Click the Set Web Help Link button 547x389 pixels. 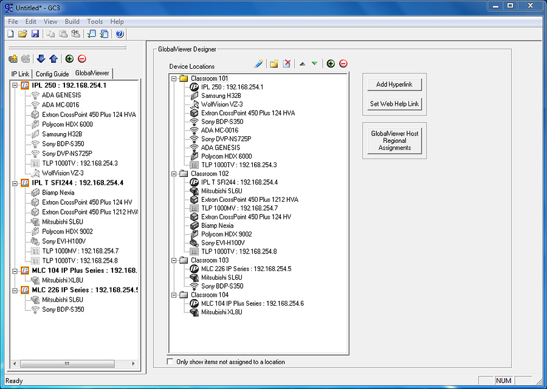394,104
